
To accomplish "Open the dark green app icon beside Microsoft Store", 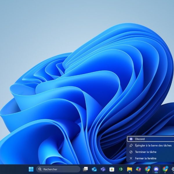I will pos(121,169).
